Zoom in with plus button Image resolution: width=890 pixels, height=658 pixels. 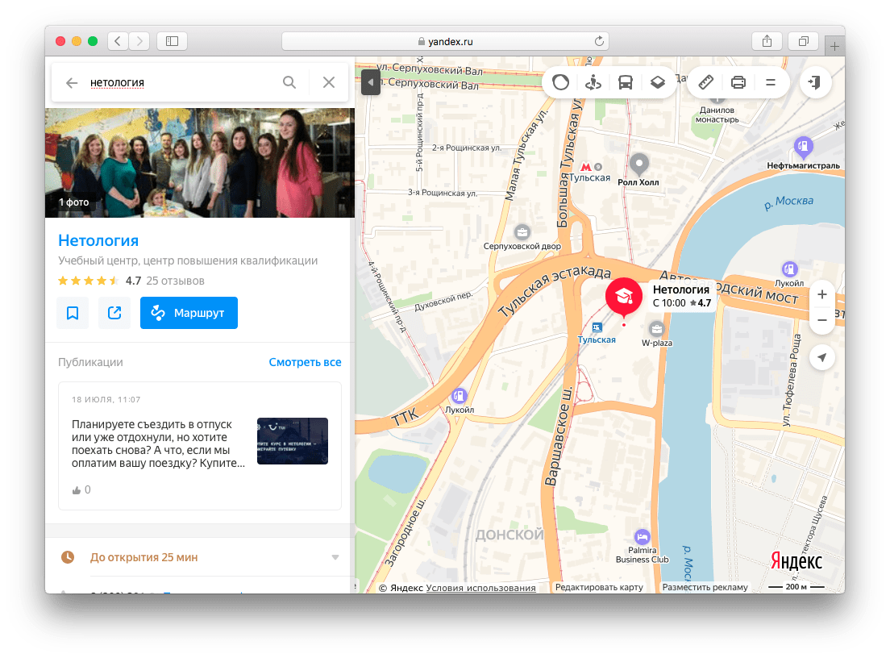pos(821,294)
